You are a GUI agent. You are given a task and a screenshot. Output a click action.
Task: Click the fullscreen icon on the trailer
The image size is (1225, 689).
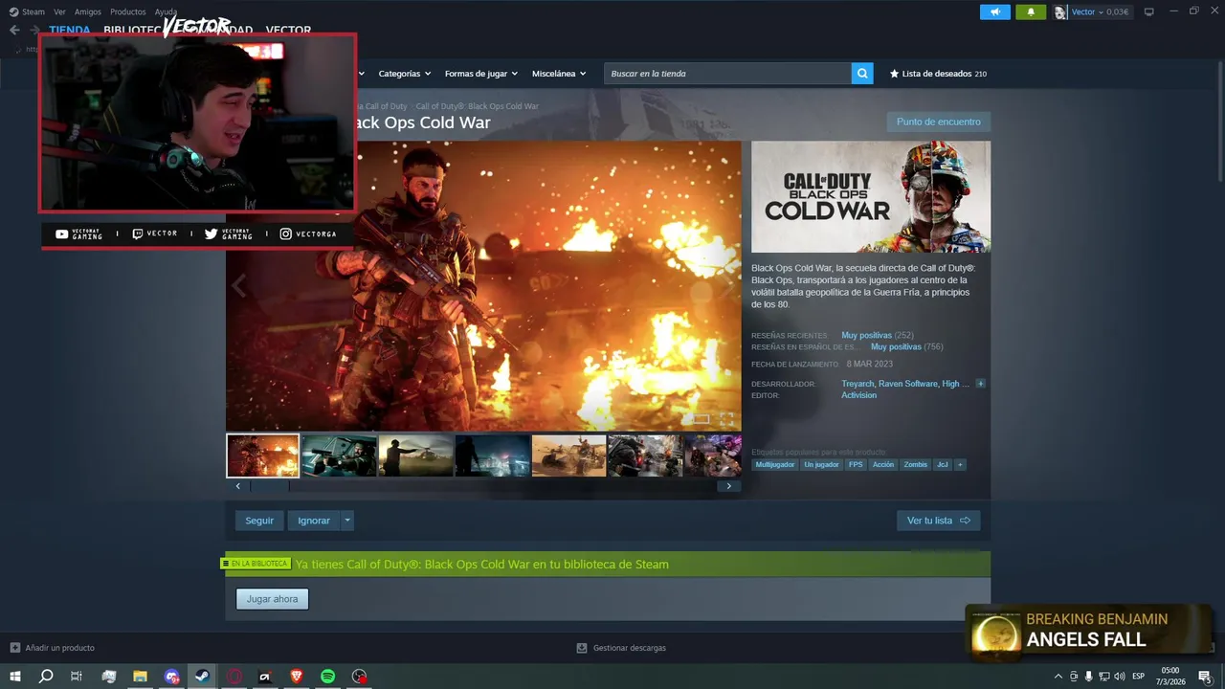(x=726, y=419)
